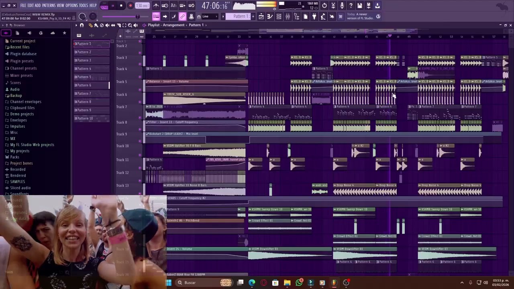Image resolution: width=514 pixels, height=289 pixels.
Task: Click the Record button in transport
Action: coord(130,6)
